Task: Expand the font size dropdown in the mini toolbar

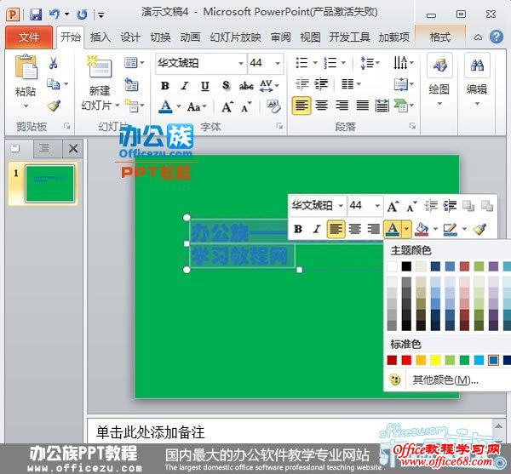Action: pos(377,206)
